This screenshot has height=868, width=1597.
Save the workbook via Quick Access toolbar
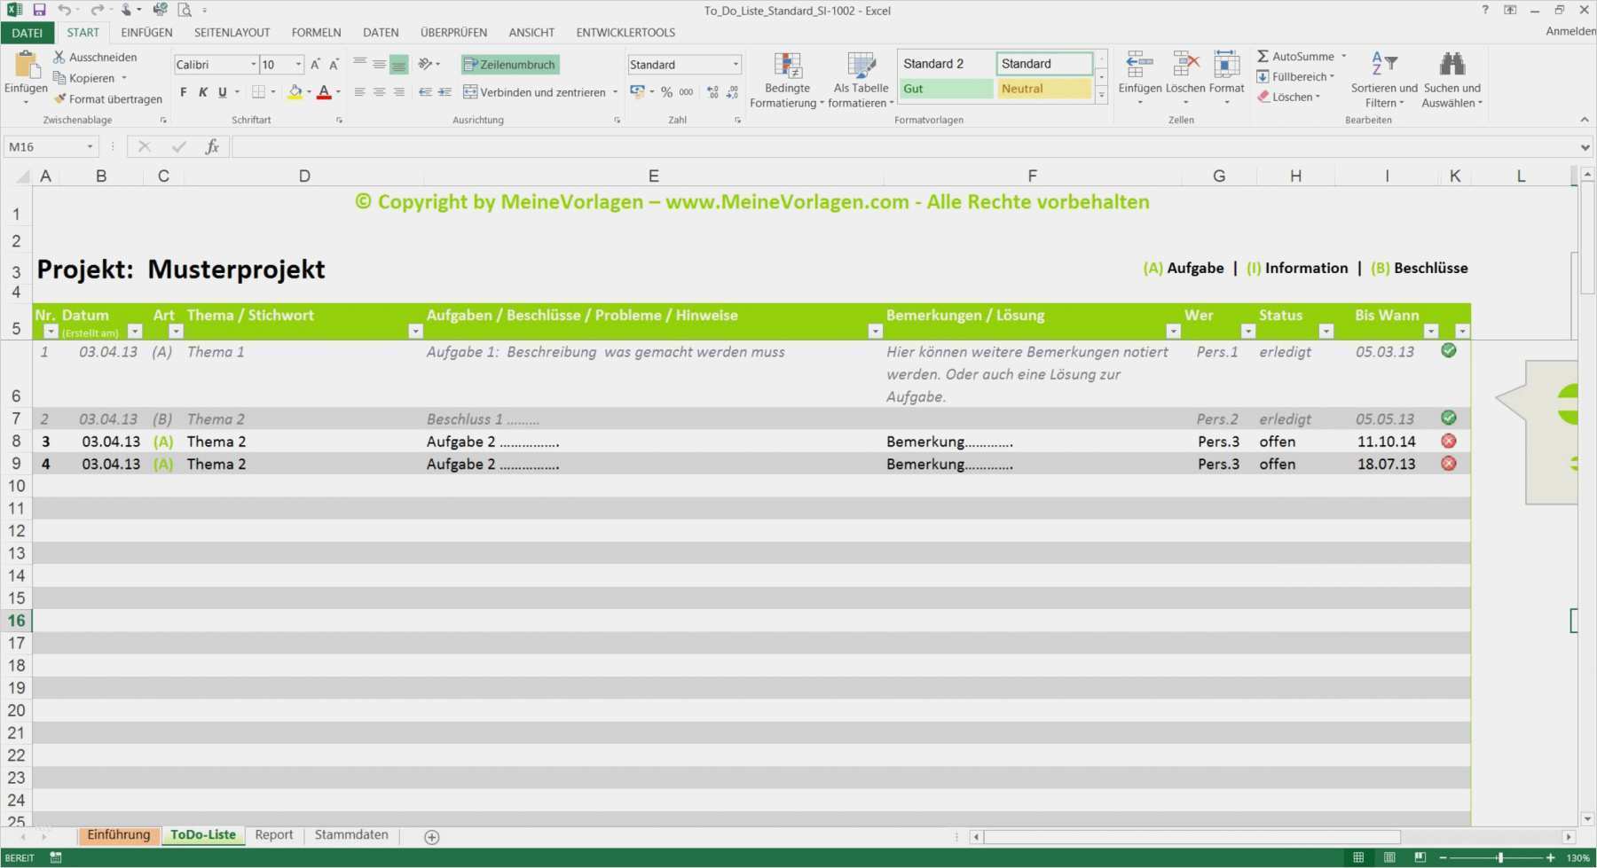[x=37, y=10]
